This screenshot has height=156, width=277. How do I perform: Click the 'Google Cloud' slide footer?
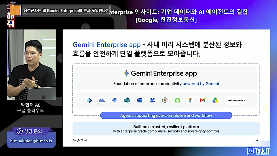(x=80, y=140)
